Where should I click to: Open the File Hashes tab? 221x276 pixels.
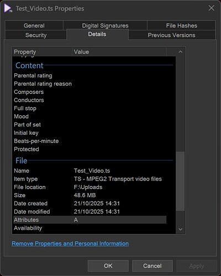(x=181, y=25)
